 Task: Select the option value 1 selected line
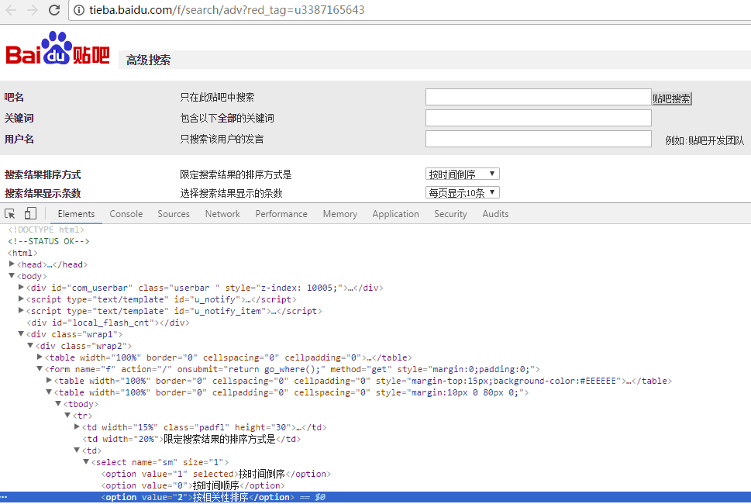coord(216,474)
